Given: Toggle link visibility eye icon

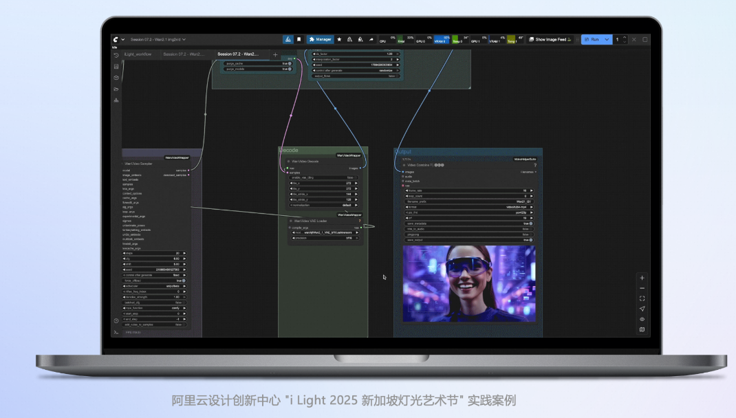Looking at the screenshot, I should [x=642, y=319].
